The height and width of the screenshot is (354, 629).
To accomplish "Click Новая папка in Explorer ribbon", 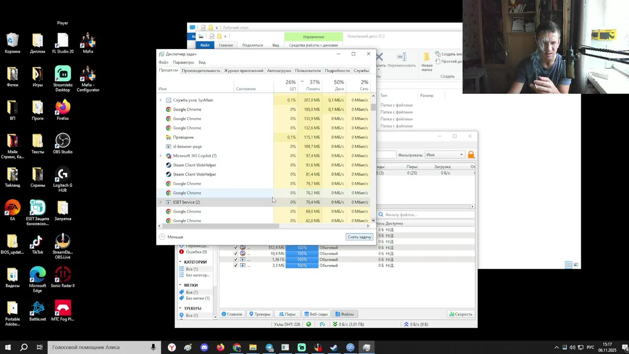I will coord(427,61).
